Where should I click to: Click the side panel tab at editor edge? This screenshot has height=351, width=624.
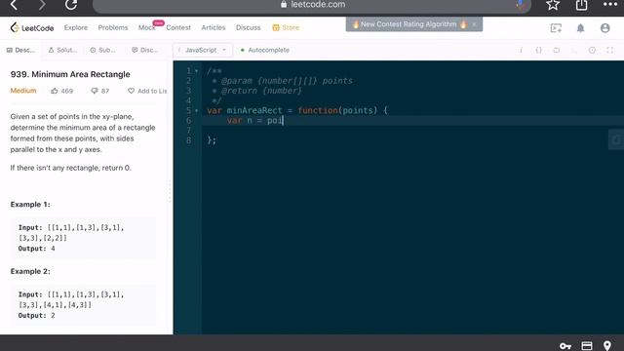pyautogui.click(x=616, y=139)
